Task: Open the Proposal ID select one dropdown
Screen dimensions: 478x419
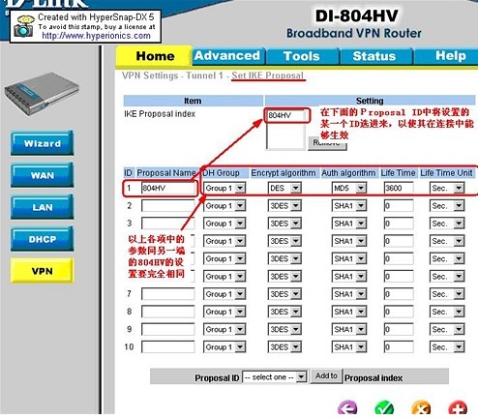Action: [x=274, y=377]
